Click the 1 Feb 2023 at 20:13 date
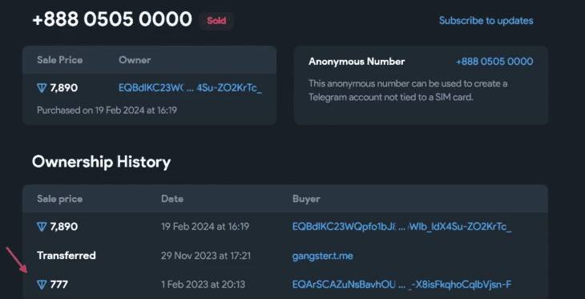 (204, 285)
